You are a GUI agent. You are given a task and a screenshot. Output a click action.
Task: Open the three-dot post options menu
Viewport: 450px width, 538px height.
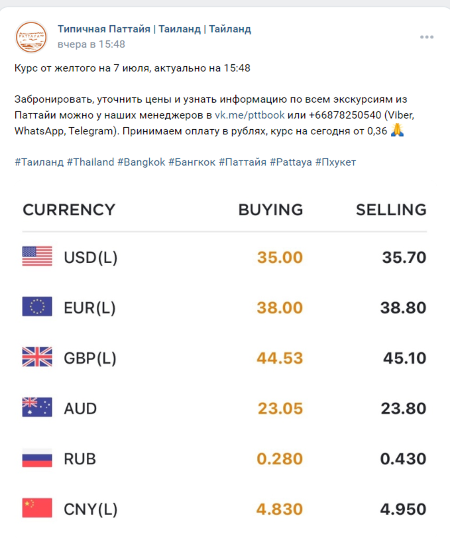(x=427, y=37)
